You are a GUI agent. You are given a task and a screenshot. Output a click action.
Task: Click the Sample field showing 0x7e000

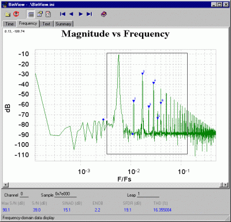[x=66, y=194]
